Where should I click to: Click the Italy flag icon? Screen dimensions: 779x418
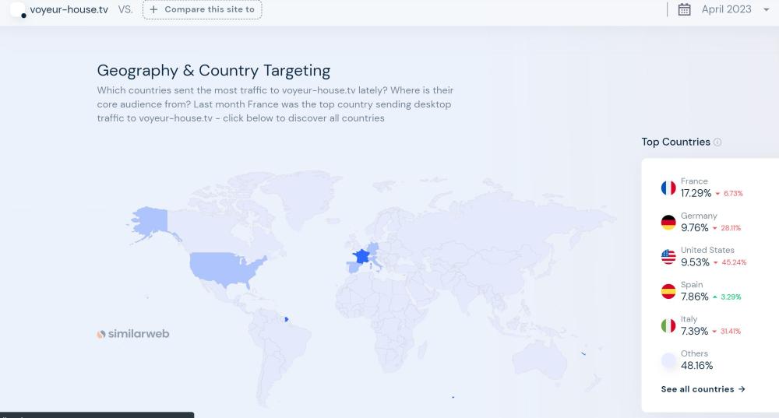coord(668,325)
